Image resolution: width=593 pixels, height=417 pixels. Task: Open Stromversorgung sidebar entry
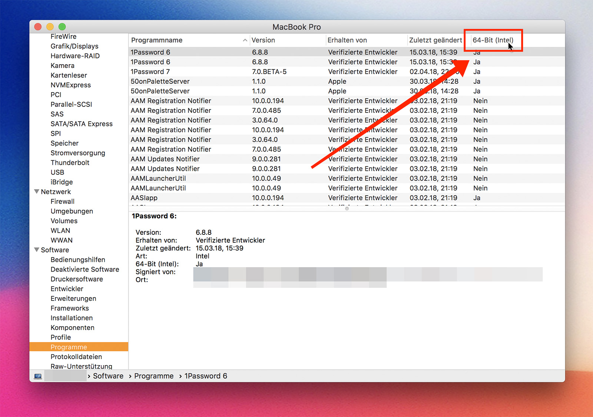[78, 153]
